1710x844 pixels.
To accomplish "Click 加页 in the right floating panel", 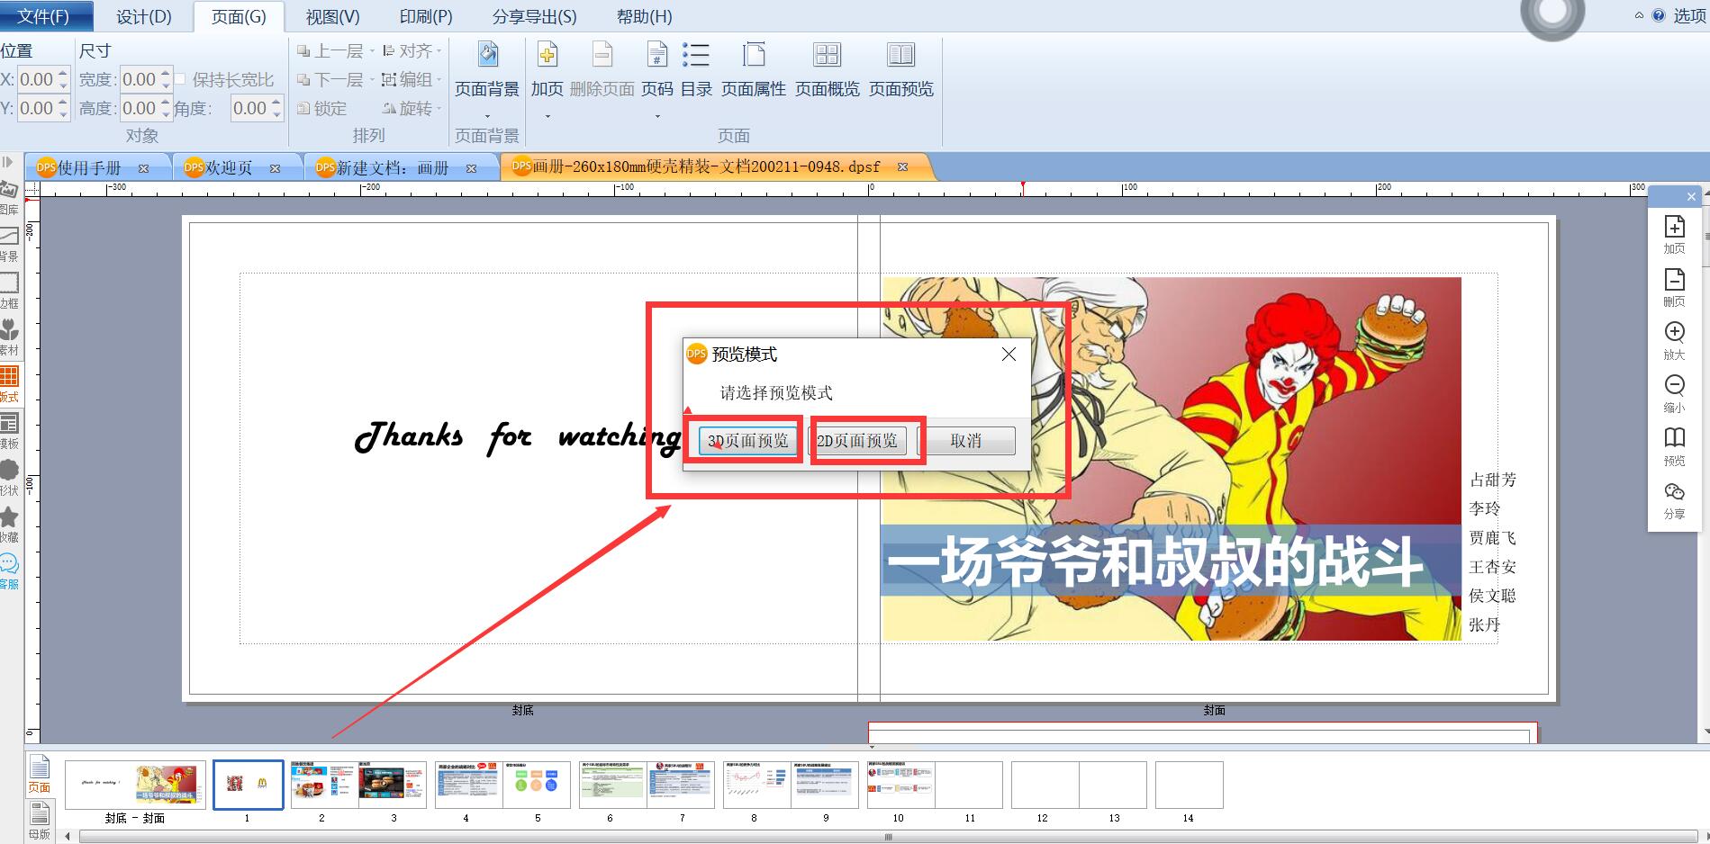I will (1674, 235).
